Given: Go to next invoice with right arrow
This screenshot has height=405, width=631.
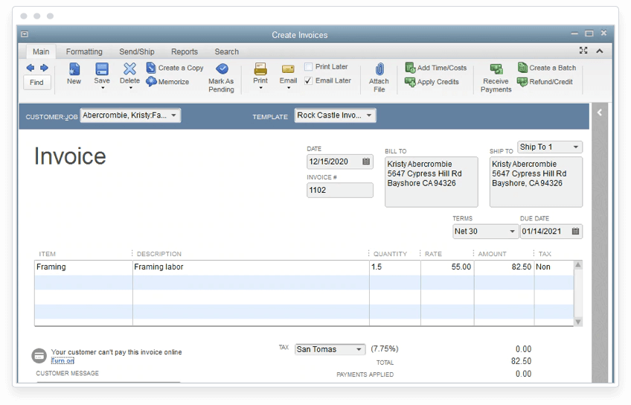Looking at the screenshot, I should 44,68.
